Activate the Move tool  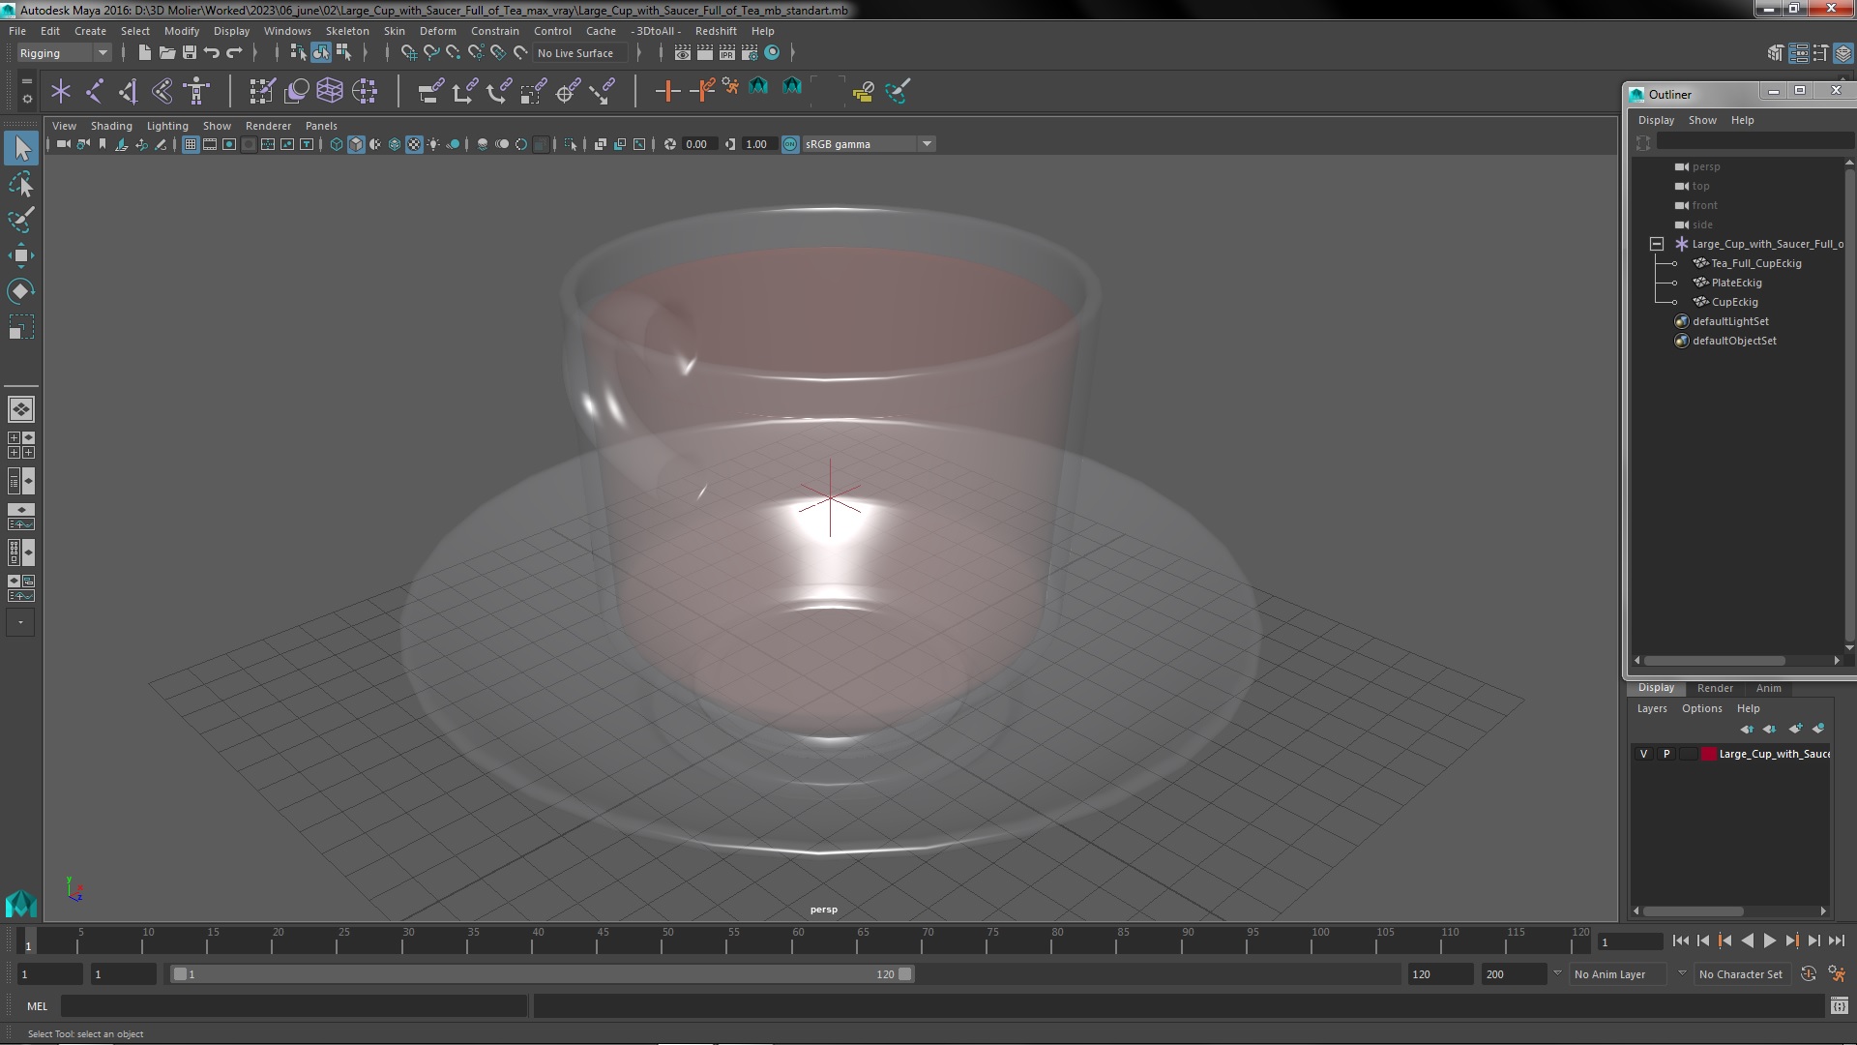click(x=21, y=255)
